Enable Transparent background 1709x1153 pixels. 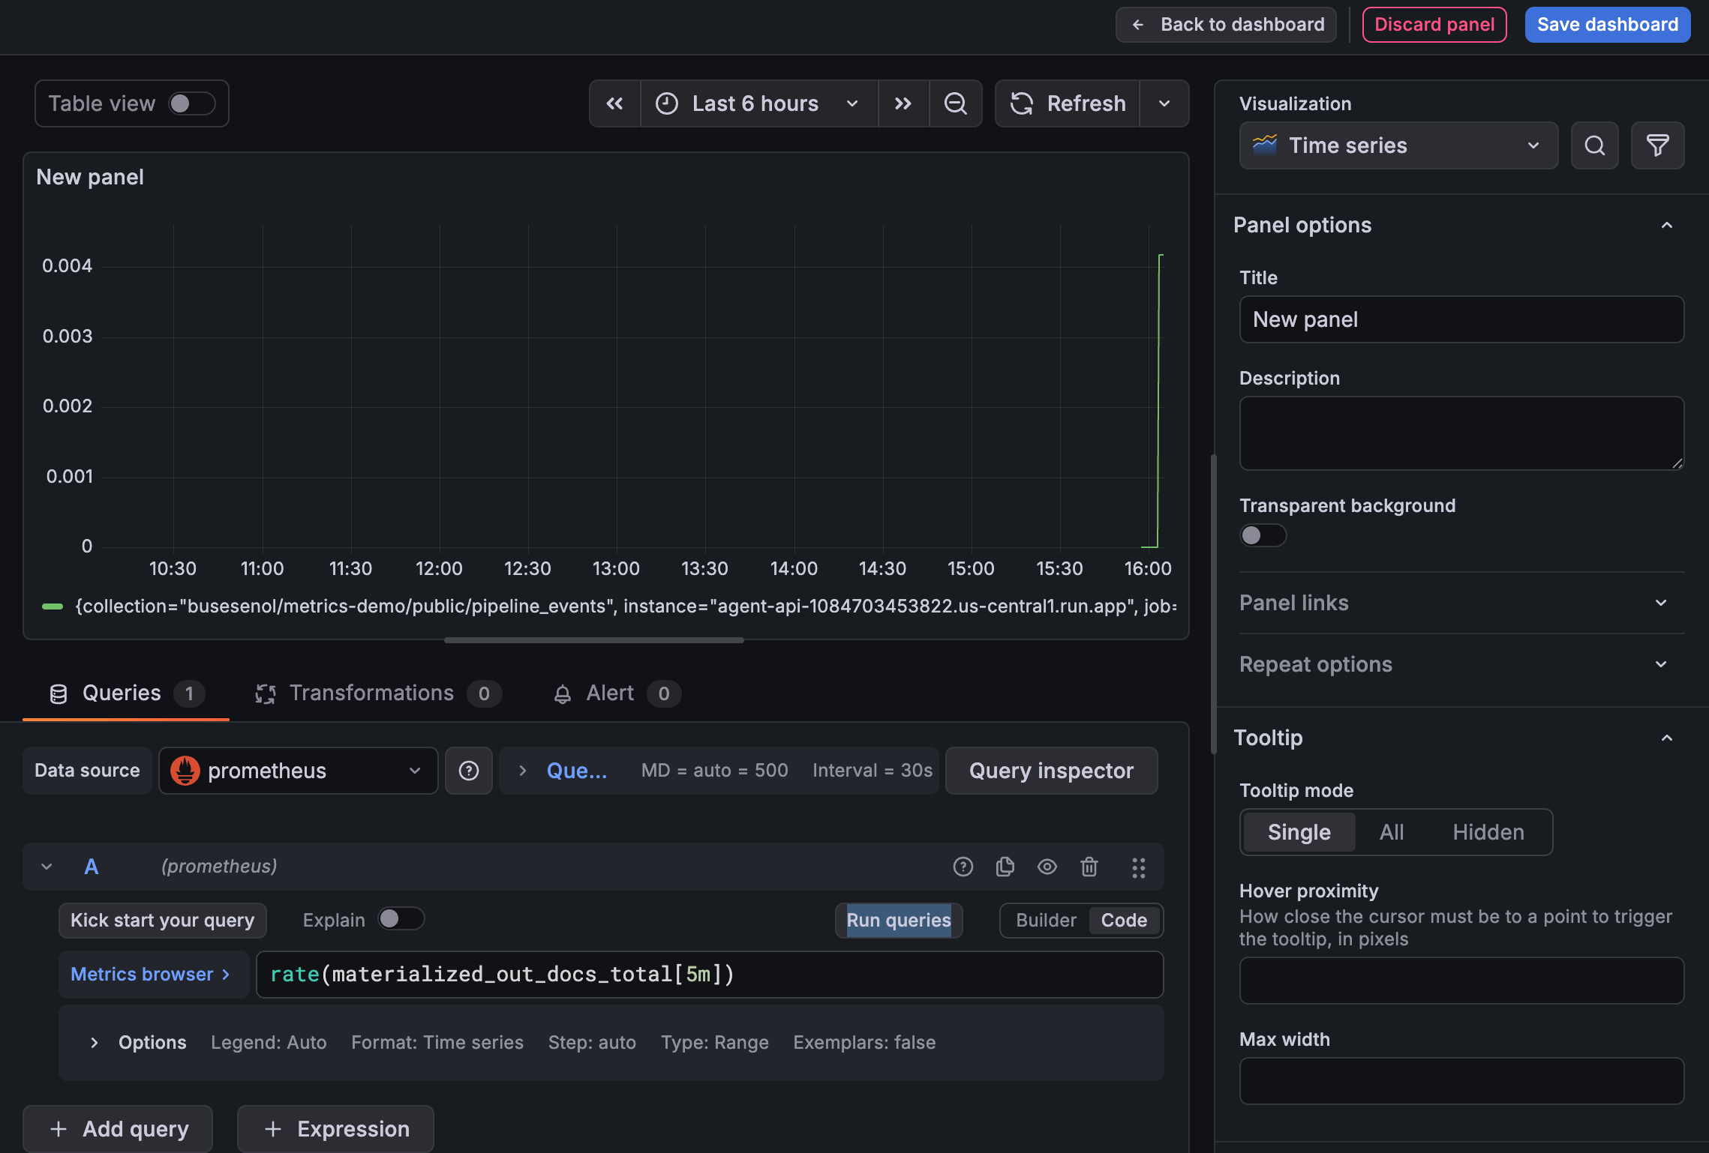point(1263,535)
